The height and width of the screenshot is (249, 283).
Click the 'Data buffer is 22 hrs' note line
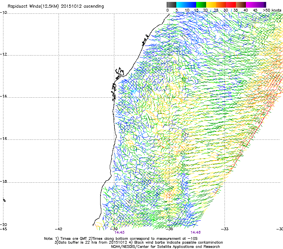click(x=138, y=242)
